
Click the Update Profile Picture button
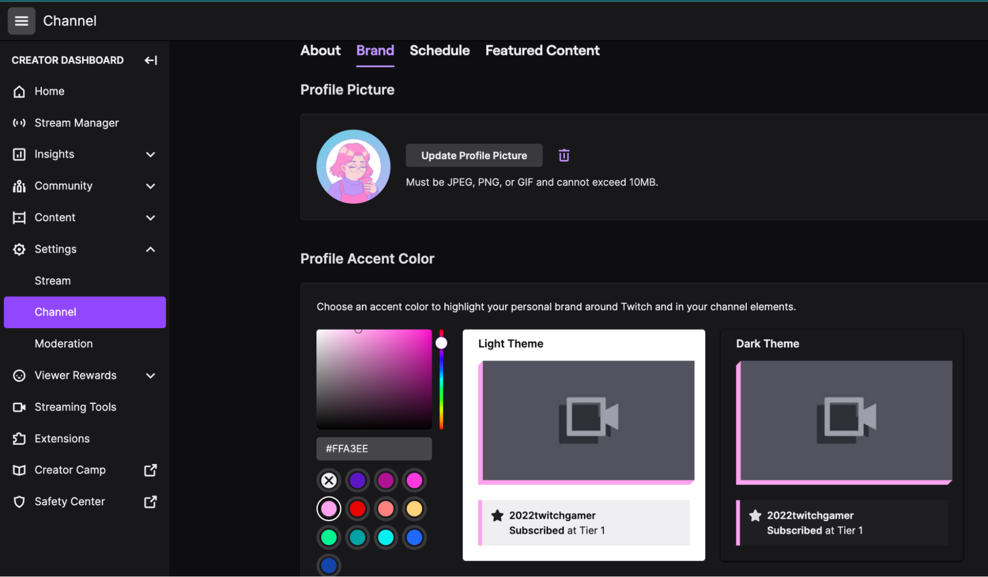click(x=473, y=155)
